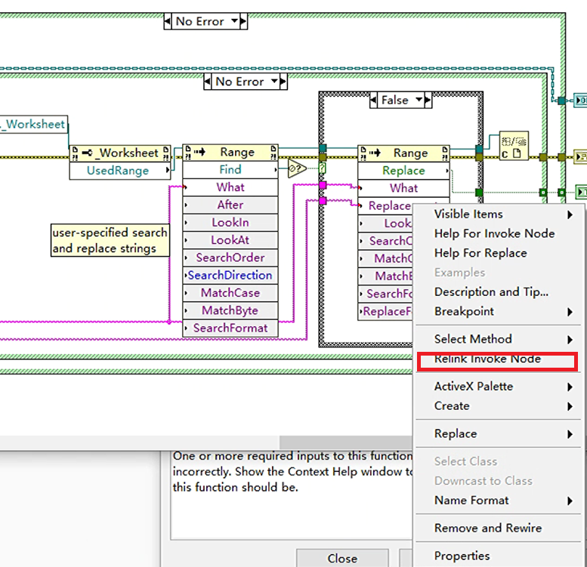Select Remove and Rewire menu entry
This screenshot has width=587, height=567.
tap(487, 528)
